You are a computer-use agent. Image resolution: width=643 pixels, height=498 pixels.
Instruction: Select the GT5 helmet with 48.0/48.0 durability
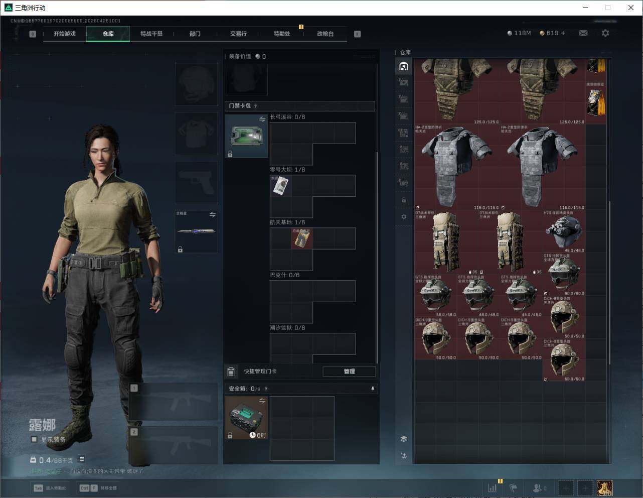(x=478, y=296)
